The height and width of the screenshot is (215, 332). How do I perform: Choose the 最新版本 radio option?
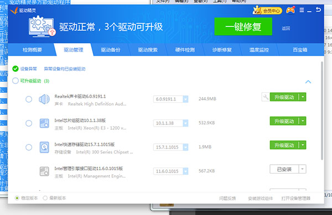(x=45, y=198)
